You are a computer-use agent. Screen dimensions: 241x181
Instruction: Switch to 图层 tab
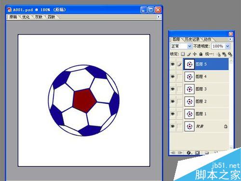[176, 39]
